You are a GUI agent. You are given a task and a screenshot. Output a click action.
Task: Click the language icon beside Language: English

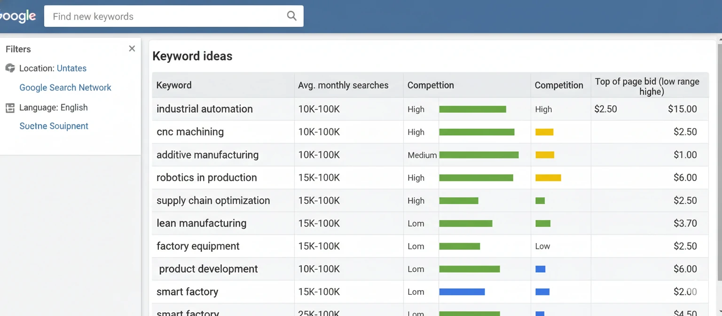[10, 107]
